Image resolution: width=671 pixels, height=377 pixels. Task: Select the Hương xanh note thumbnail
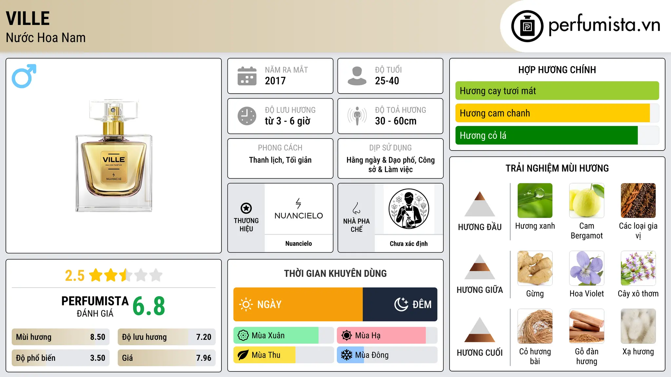pyautogui.click(x=535, y=201)
